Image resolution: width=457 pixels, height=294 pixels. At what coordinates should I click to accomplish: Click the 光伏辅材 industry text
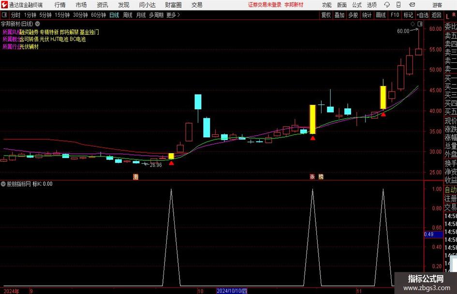(x=29, y=46)
